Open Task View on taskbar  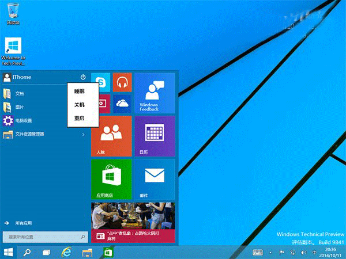[46, 252]
